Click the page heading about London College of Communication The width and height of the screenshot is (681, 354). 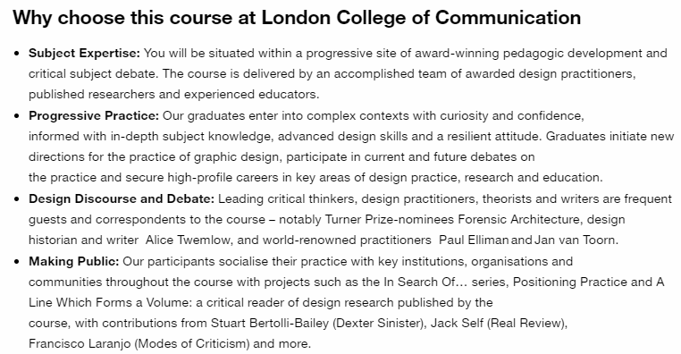(297, 18)
